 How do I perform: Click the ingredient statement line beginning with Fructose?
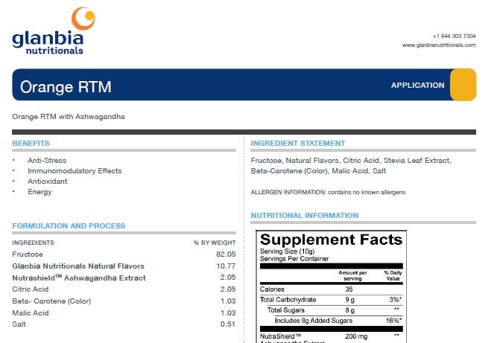351,161
